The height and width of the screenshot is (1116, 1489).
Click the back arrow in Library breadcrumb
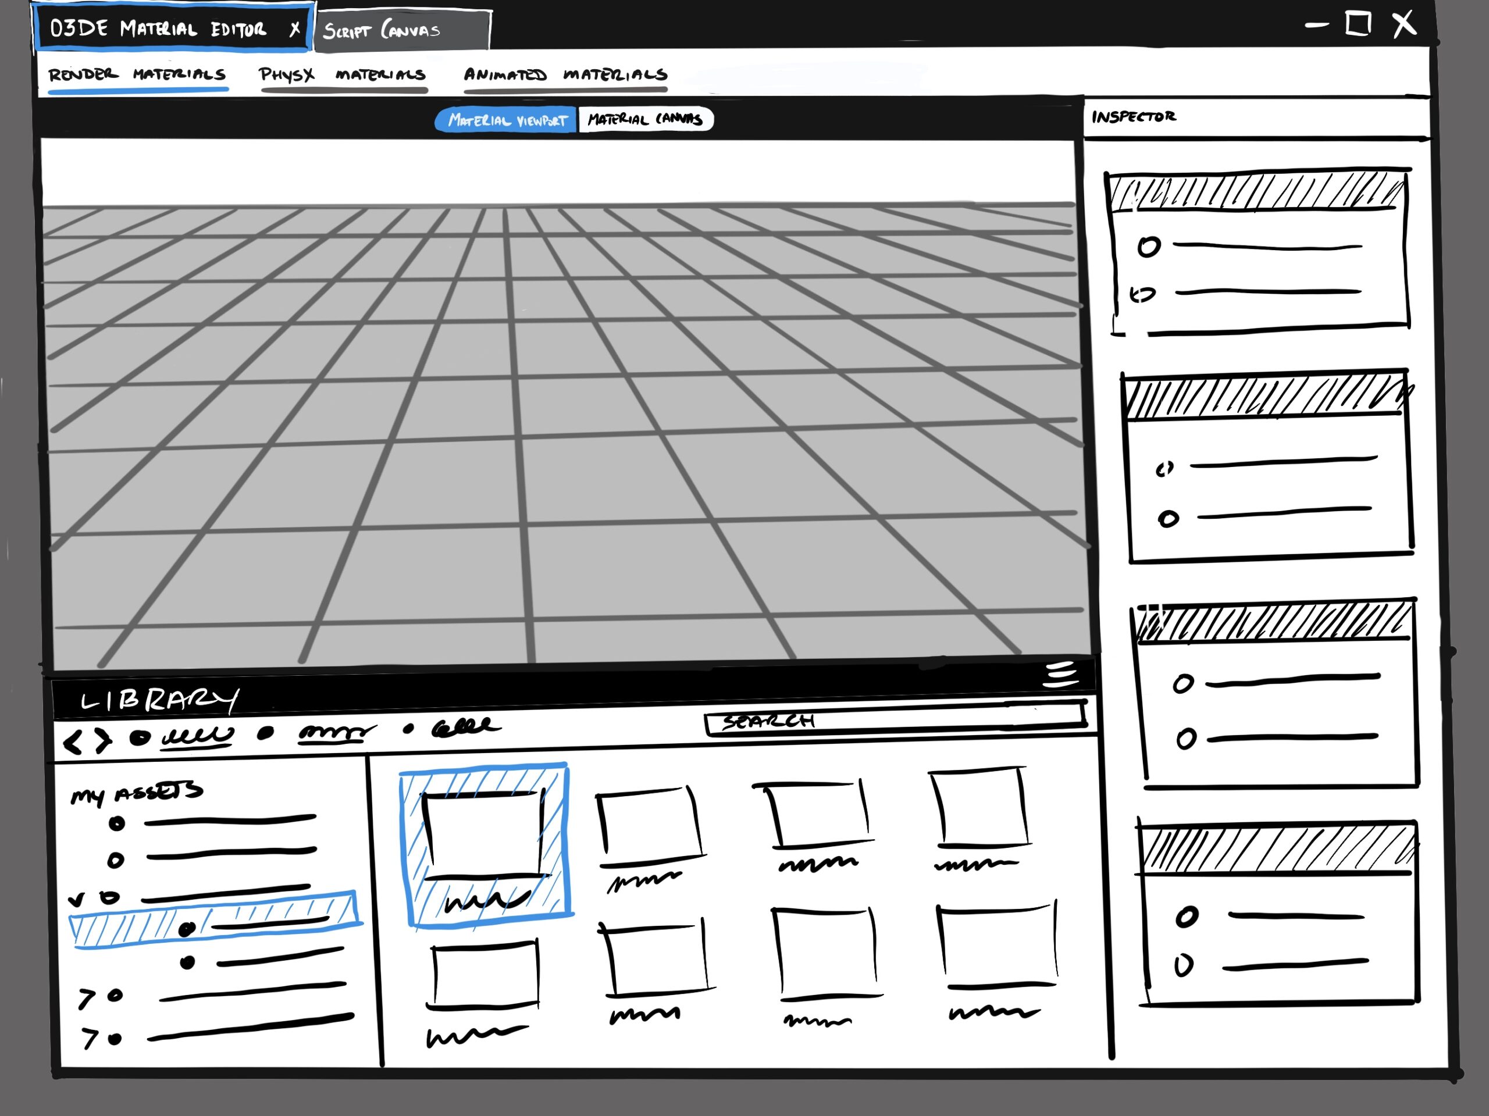(x=73, y=743)
